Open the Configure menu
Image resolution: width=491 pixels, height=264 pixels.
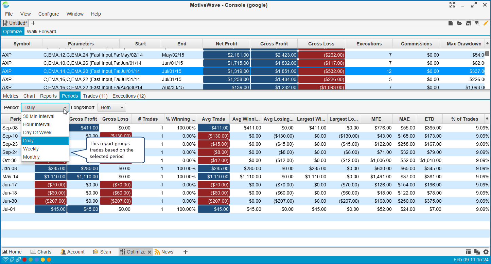[49, 14]
